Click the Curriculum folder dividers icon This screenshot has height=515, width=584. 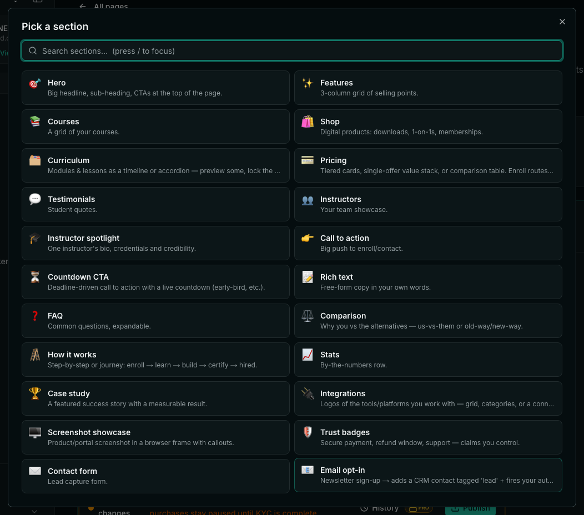pyautogui.click(x=35, y=160)
